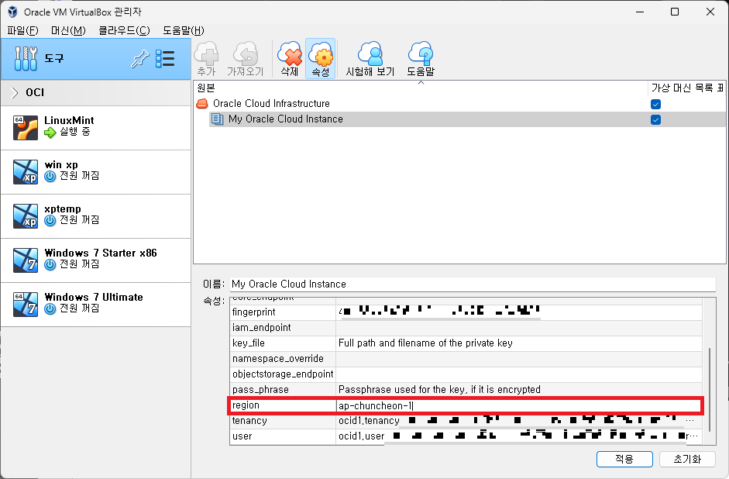Click the pass_phrase value cell

tap(519, 390)
